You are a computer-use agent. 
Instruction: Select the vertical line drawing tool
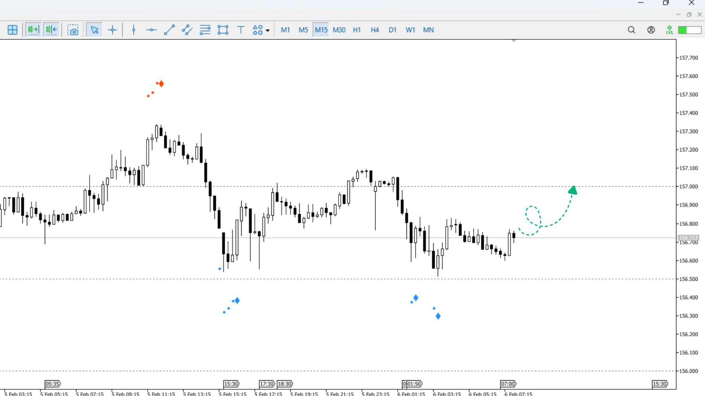tap(134, 30)
